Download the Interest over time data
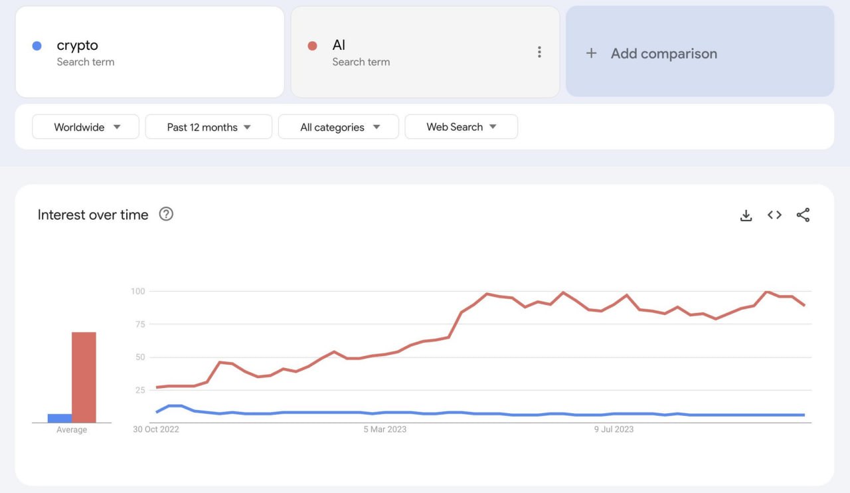Image resolution: width=850 pixels, height=493 pixels. pos(746,215)
